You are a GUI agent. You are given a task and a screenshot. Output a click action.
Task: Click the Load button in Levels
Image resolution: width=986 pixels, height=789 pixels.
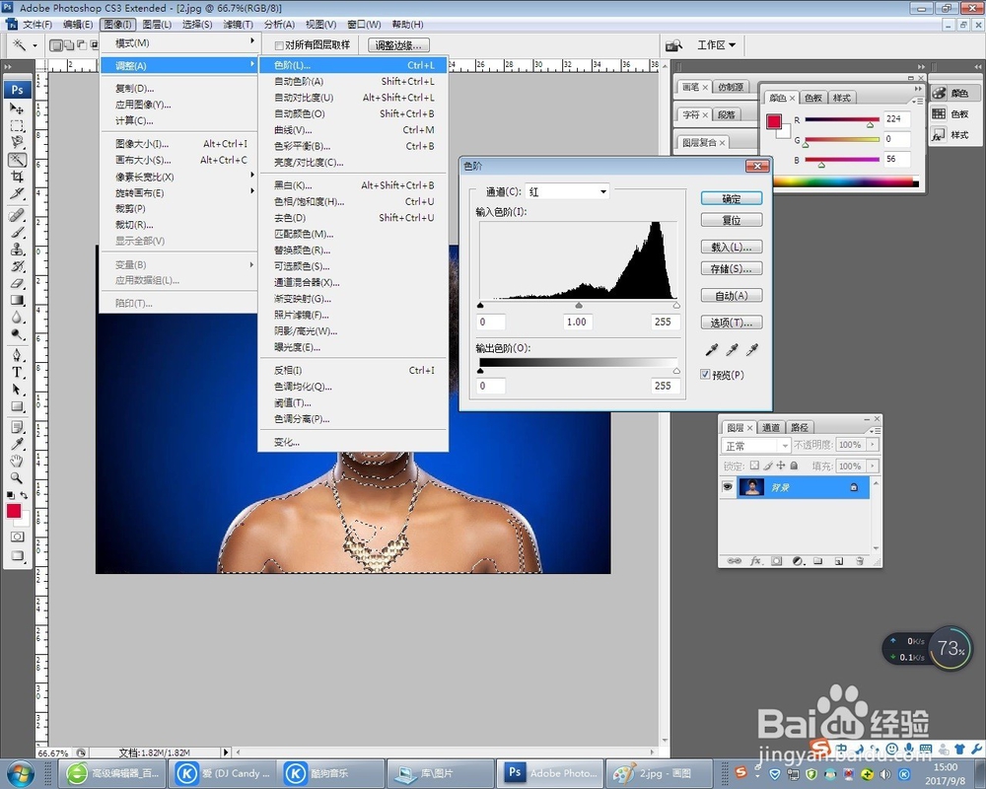point(732,247)
